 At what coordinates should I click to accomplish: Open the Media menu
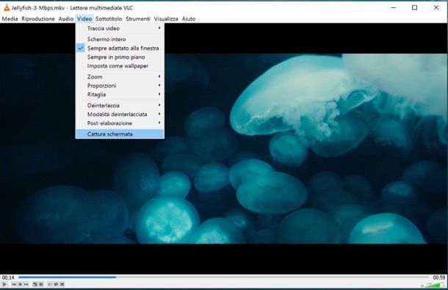[10, 19]
